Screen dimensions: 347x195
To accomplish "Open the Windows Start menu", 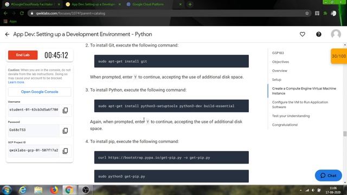I will 7,190.
